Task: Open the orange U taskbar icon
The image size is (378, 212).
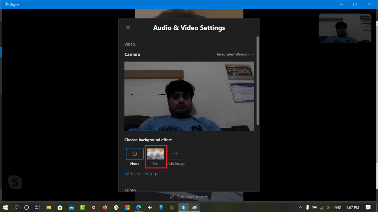Action: (172, 207)
